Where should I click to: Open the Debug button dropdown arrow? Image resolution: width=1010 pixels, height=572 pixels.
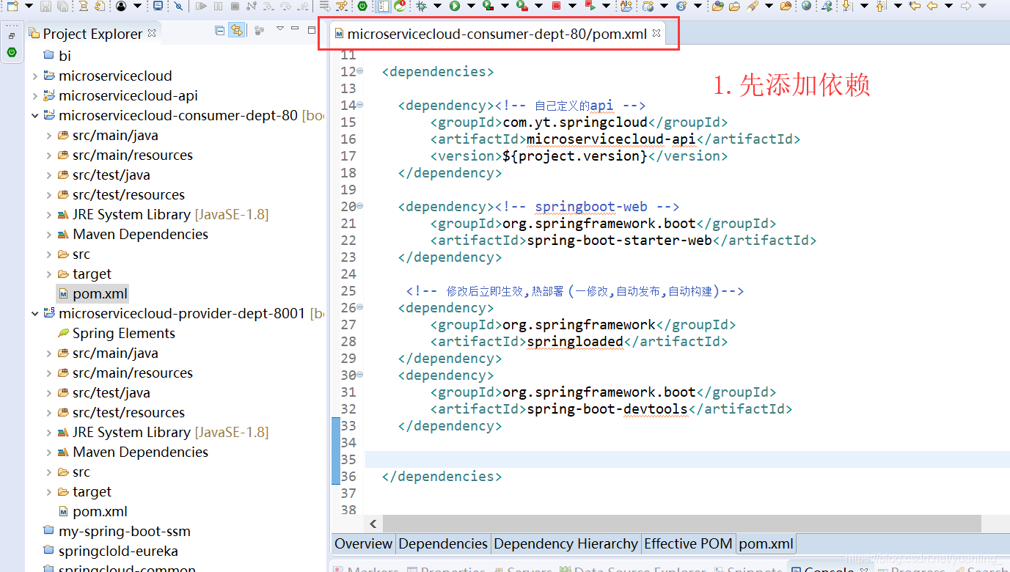(x=437, y=6)
